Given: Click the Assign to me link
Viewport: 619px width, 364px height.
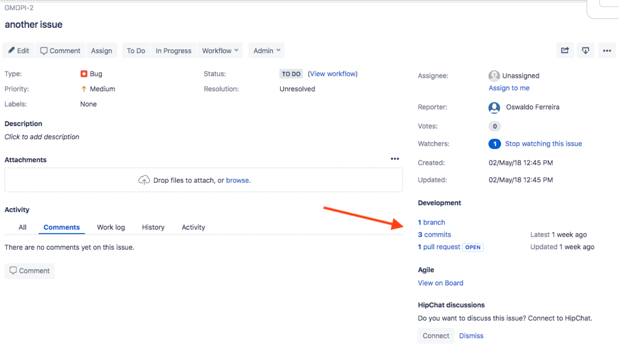Looking at the screenshot, I should click(x=509, y=88).
